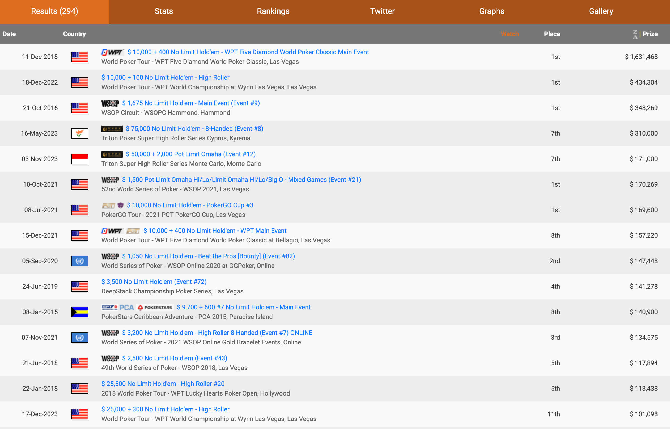Sort results by Date column header

(9, 34)
